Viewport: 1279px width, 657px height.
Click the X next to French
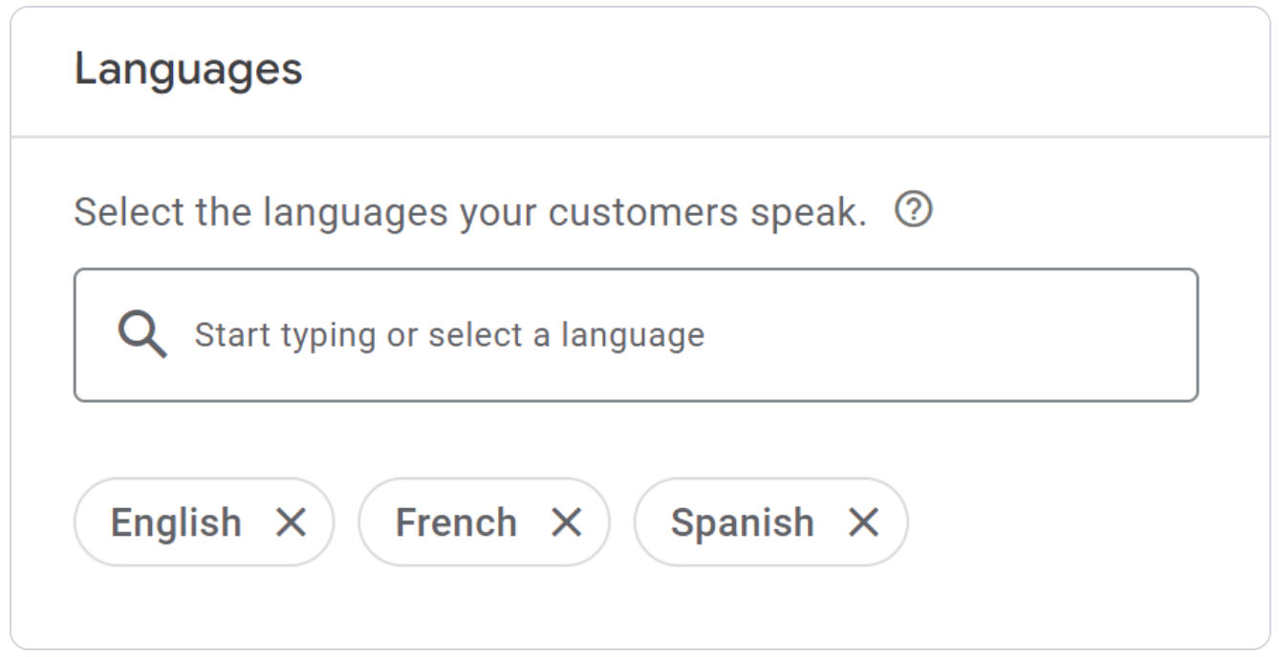566,522
